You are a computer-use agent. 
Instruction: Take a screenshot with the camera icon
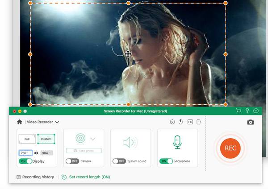click(250, 122)
